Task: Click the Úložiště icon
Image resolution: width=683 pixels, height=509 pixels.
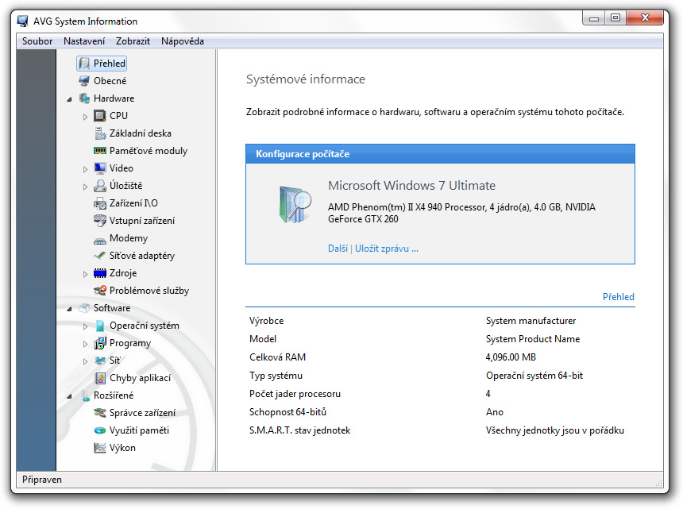Action: pyautogui.click(x=100, y=186)
